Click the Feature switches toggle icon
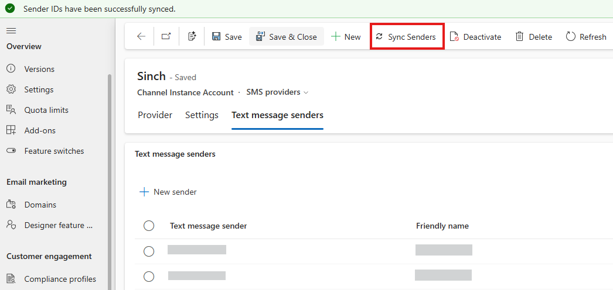The width and height of the screenshot is (613, 290). [11, 151]
